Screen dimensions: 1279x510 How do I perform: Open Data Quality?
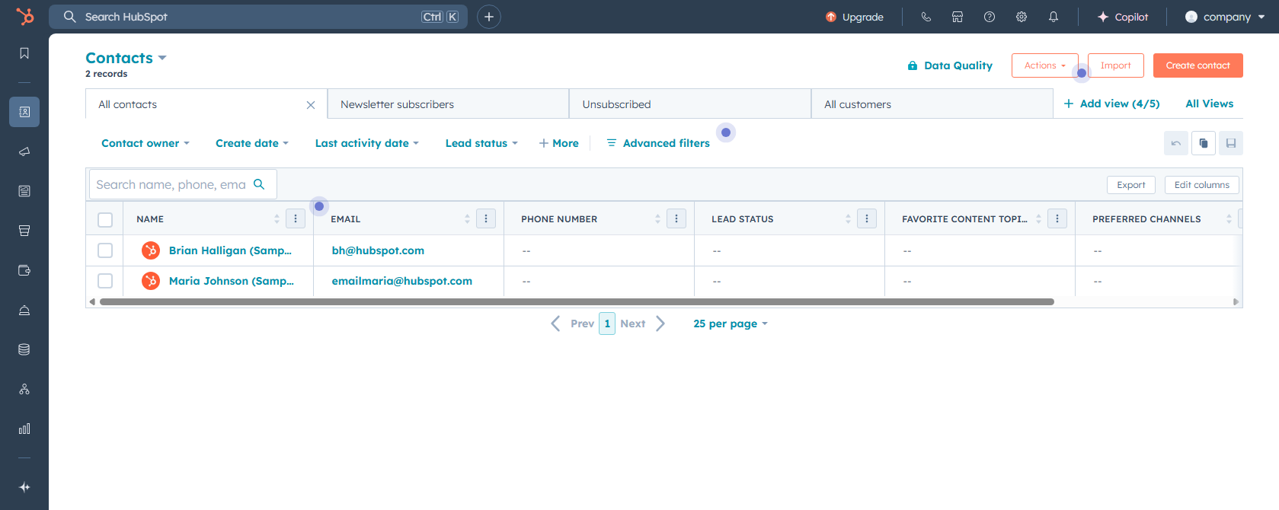[x=950, y=65]
